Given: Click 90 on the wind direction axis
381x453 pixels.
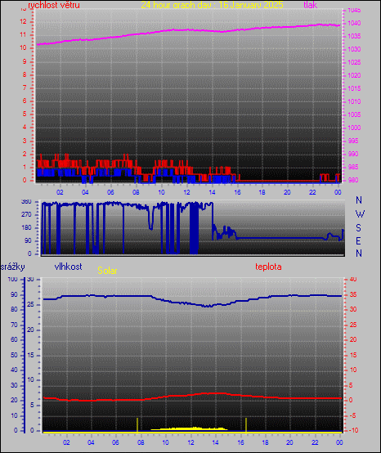Looking at the screenshot, I should coord(28,240).
